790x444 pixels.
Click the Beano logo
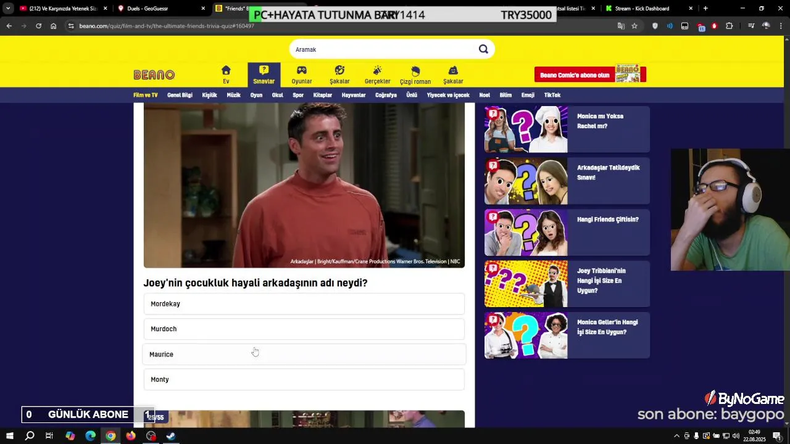(x=154, y=75)
